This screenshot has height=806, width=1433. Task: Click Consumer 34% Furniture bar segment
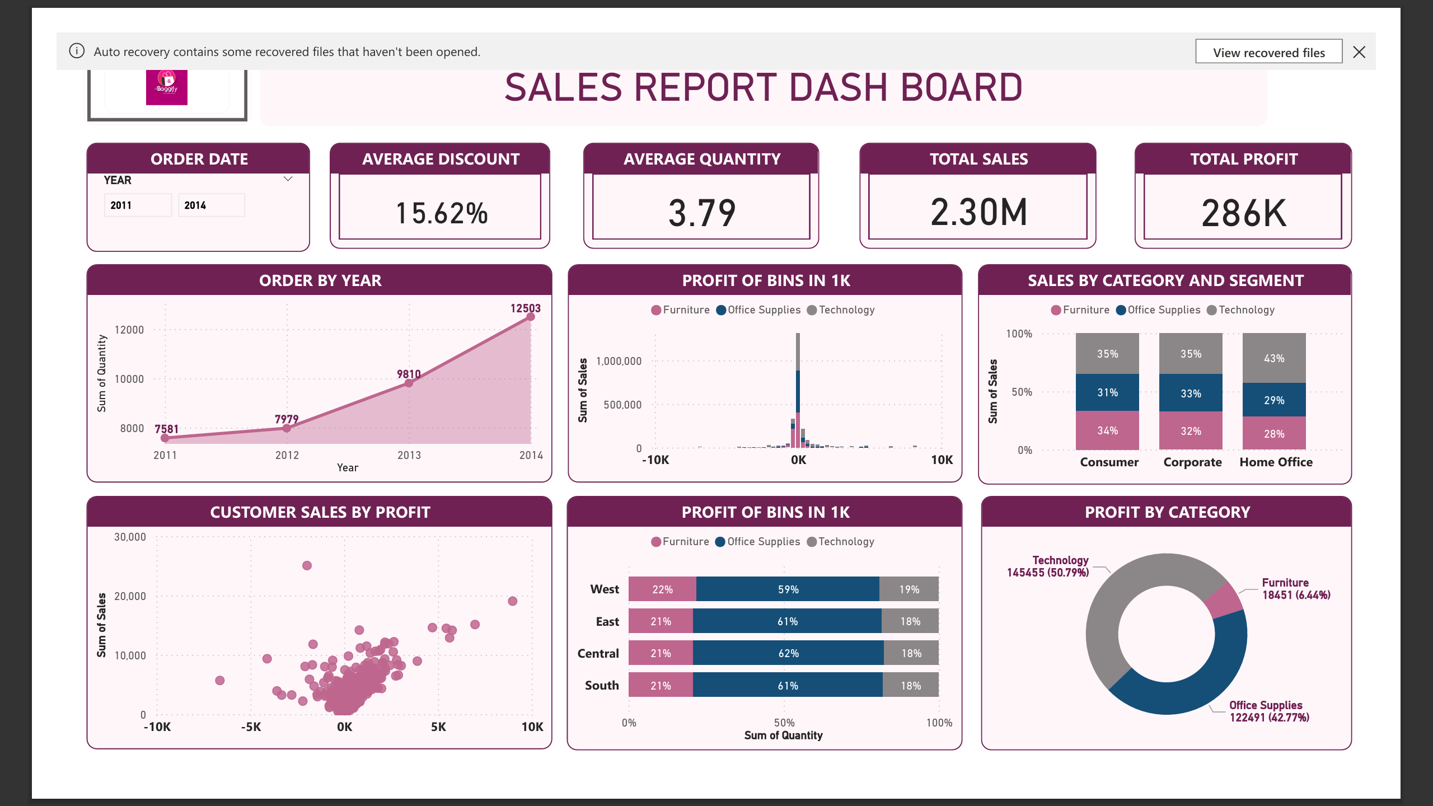(1107, 430)
